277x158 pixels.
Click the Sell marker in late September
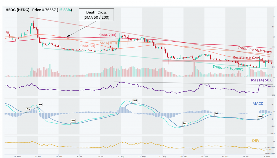point(216,113)
